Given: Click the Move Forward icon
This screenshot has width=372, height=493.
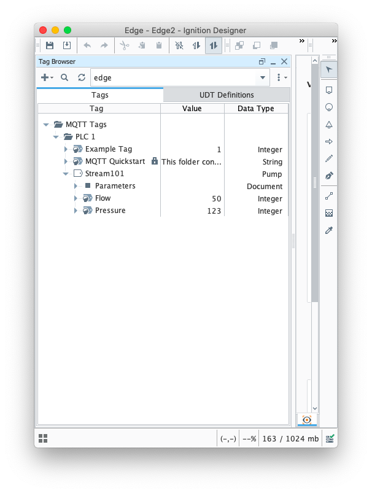Looking at the screenshot, I should click(x=257, y=45).
